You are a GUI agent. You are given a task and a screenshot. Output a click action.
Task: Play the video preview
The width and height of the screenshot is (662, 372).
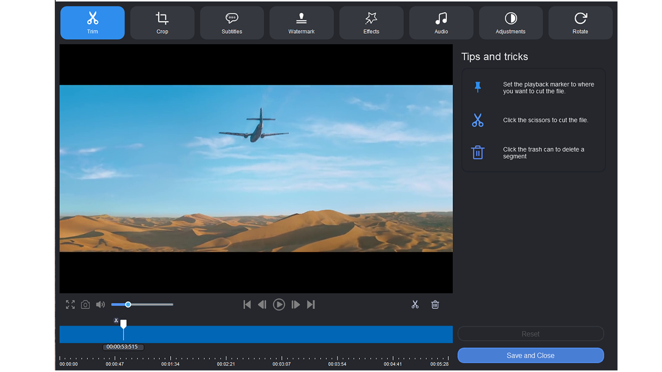click(x=279, y=305)
